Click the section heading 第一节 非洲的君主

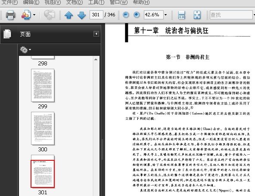point(187,57)
